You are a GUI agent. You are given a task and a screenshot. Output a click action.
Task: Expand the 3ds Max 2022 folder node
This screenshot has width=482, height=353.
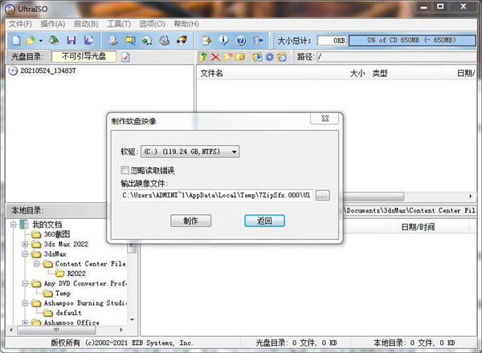pyautogui.click(x=25, y=245)
